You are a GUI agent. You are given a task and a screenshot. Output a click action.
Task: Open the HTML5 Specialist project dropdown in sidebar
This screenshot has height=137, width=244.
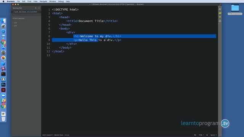point(19,19)
